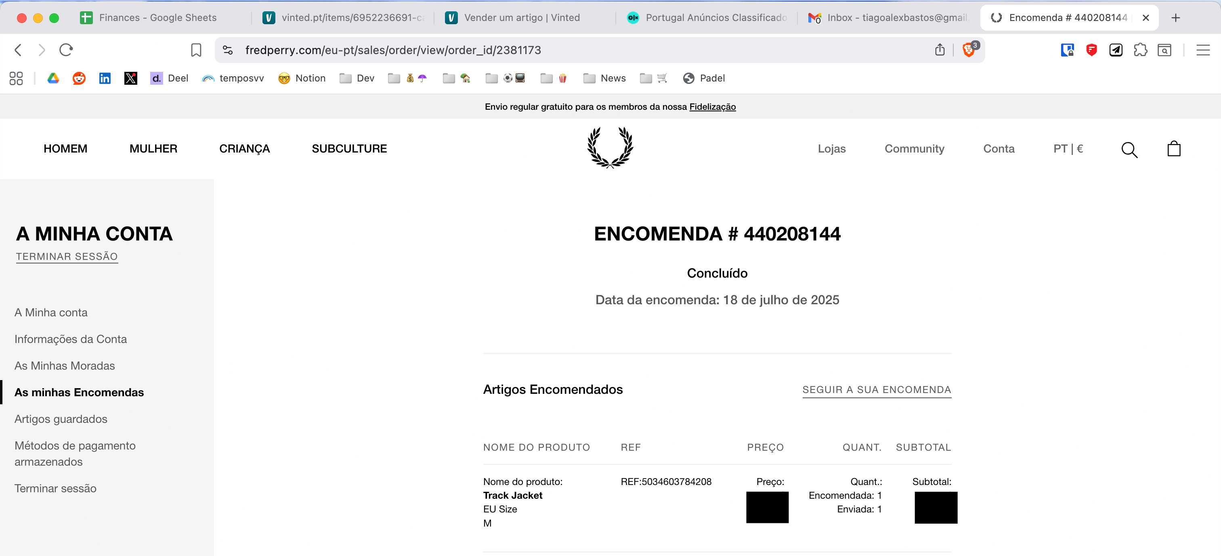Reload the current page
1221x556 pixels.
click(x=66, y=50)
